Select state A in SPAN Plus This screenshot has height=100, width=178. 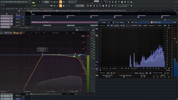point(113,22)
